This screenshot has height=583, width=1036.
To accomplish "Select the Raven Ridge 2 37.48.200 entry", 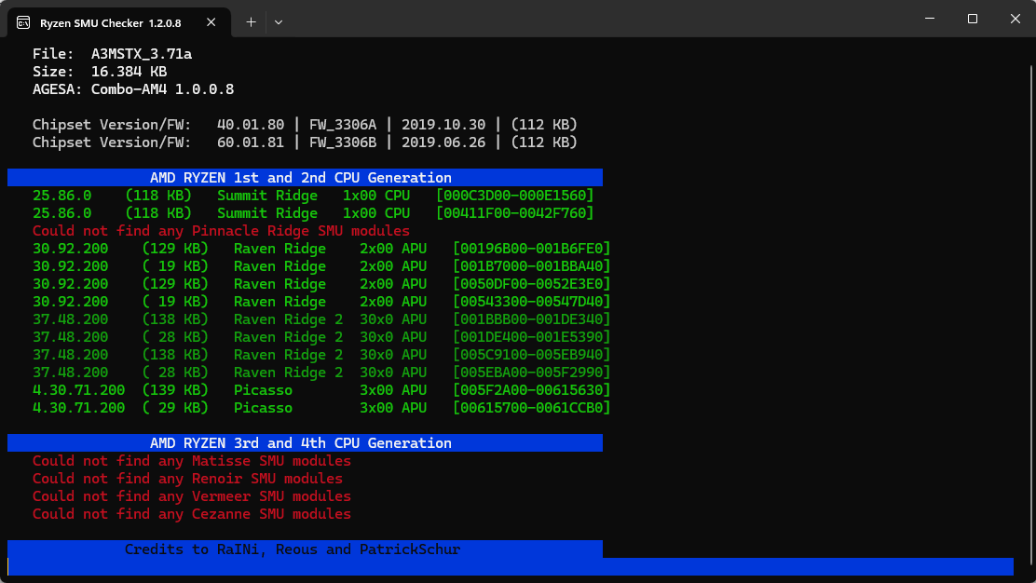I will click(x=321, y=319).
